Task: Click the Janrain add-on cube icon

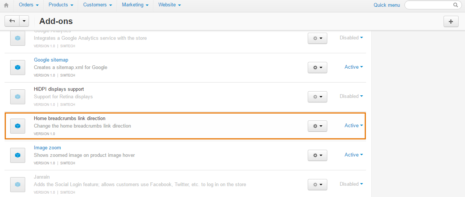Action: pyautogui.click(x=18, y=185)
